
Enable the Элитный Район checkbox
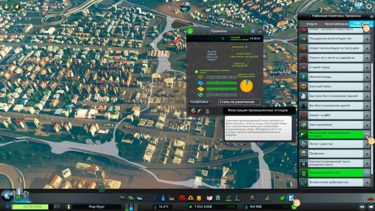pos(367,86)
